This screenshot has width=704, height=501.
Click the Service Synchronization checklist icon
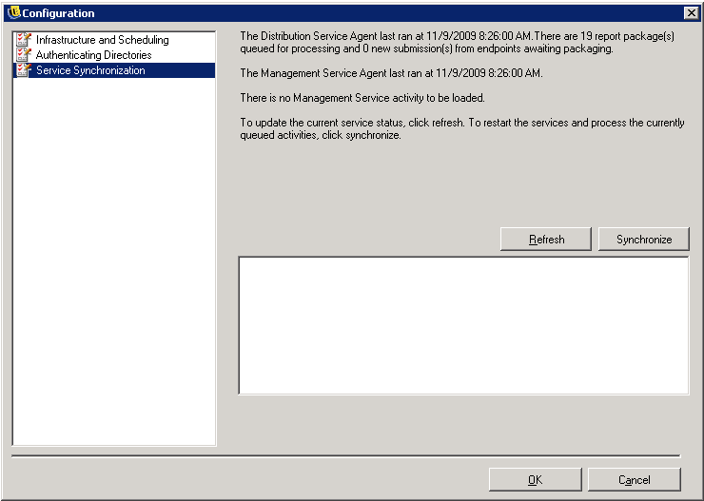24,70
